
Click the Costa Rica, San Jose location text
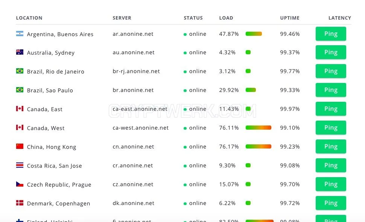pyautogui.click(x=55, y=166)
